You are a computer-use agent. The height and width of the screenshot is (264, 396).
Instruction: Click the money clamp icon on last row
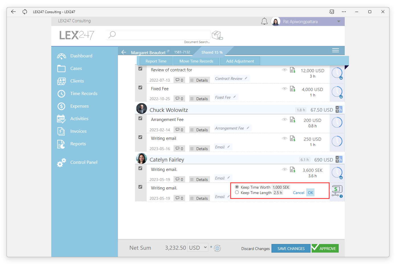[x=337, y=191]
